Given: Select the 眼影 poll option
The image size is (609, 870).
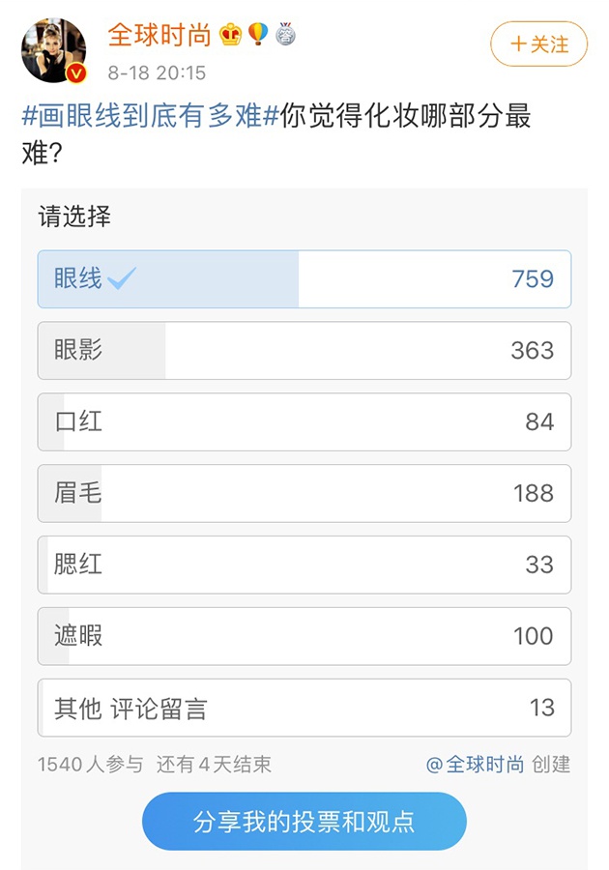Looking at the screenshot, I should point(304,350).
